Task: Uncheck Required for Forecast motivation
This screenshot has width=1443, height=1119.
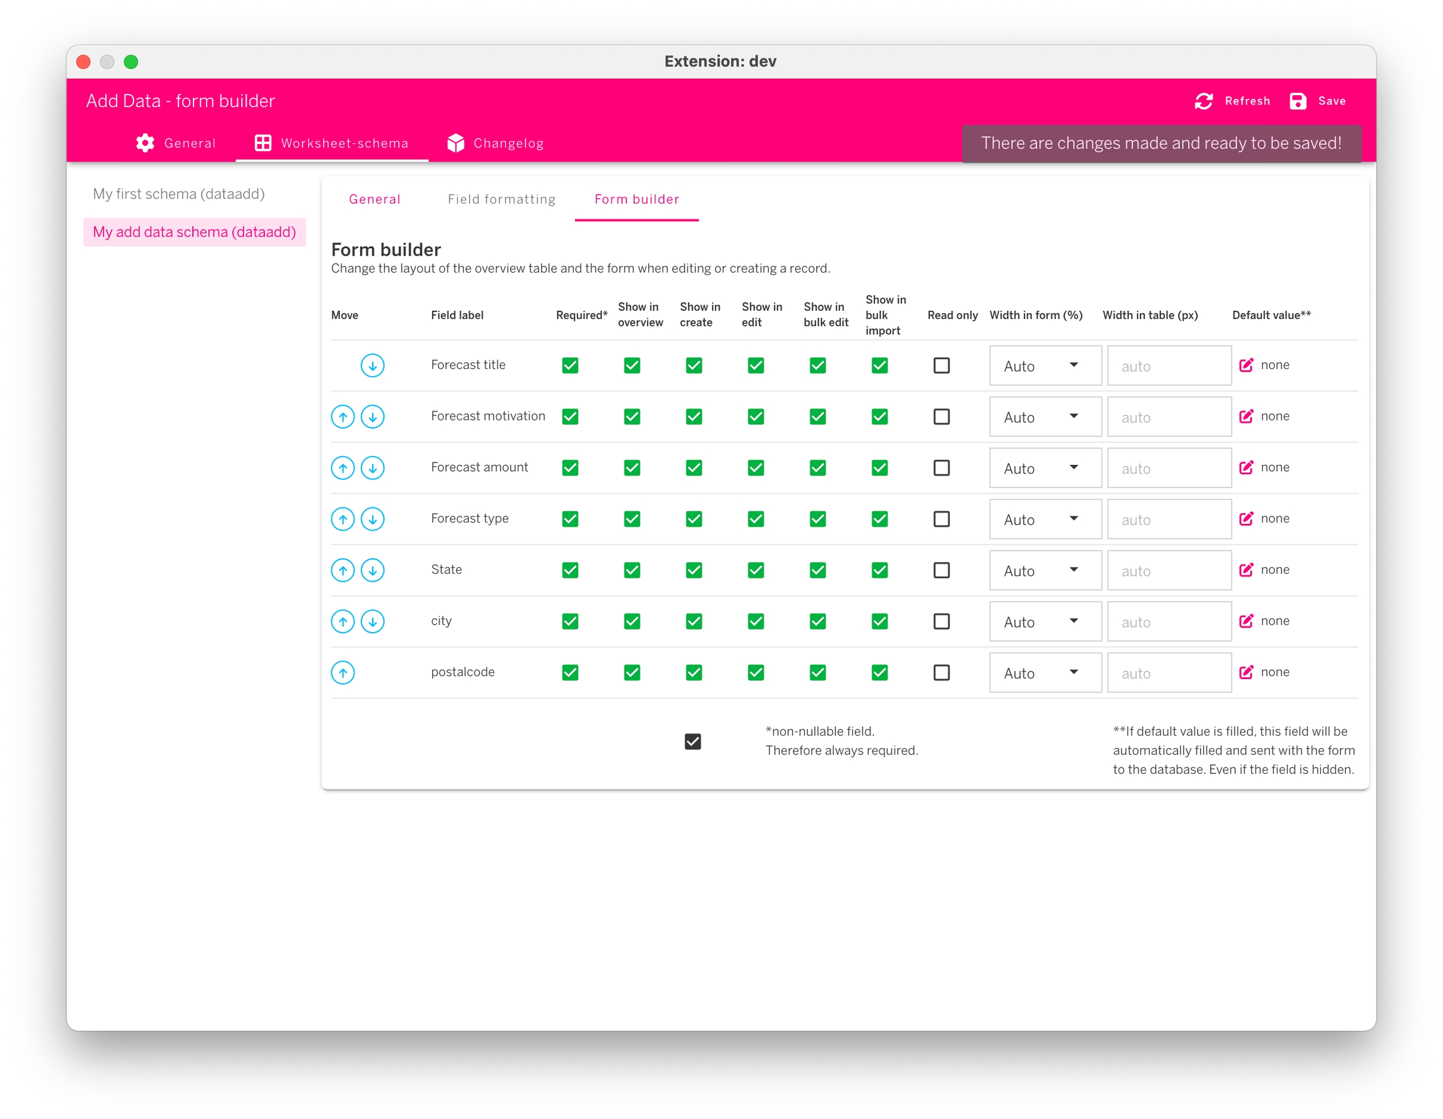Action: tap(570, 417)
